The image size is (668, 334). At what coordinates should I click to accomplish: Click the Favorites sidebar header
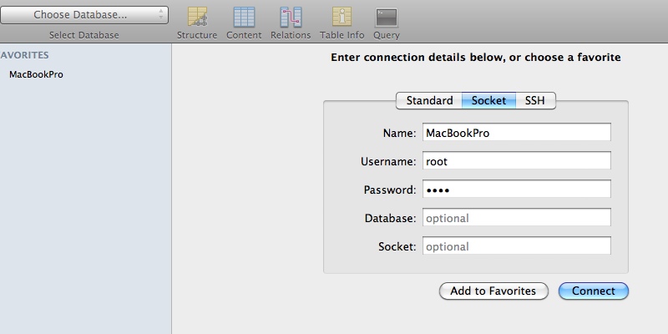point(24,55)
